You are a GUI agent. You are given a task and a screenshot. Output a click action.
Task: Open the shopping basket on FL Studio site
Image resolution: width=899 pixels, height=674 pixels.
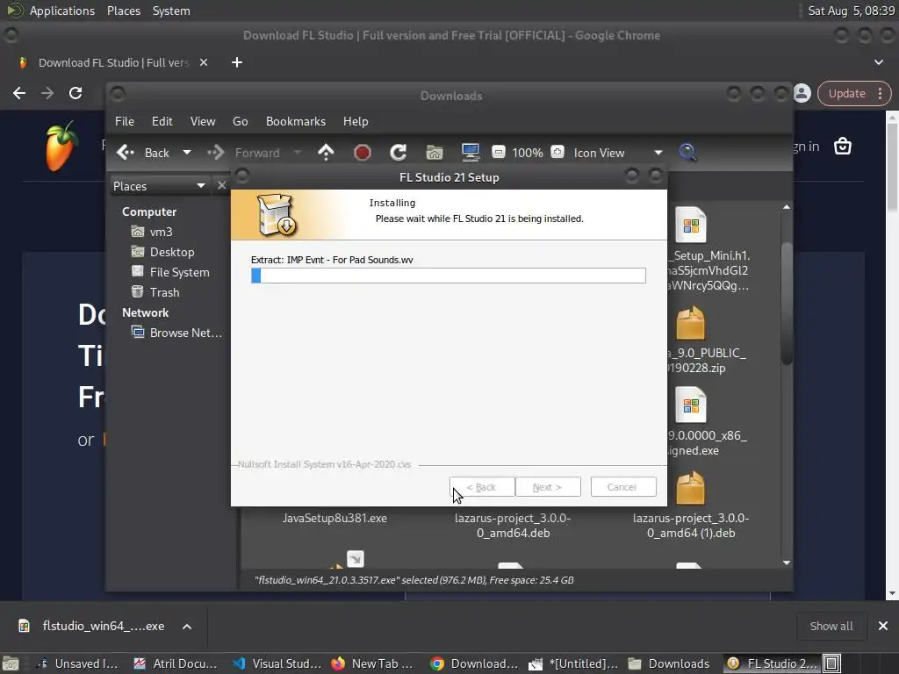coord(843,147)
